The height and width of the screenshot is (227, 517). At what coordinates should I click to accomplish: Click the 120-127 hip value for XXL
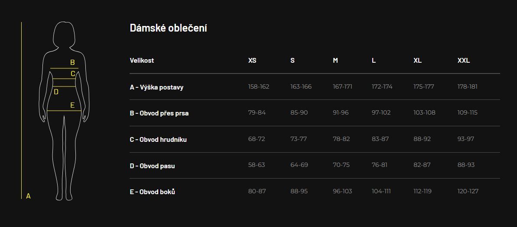coord(468,191)
